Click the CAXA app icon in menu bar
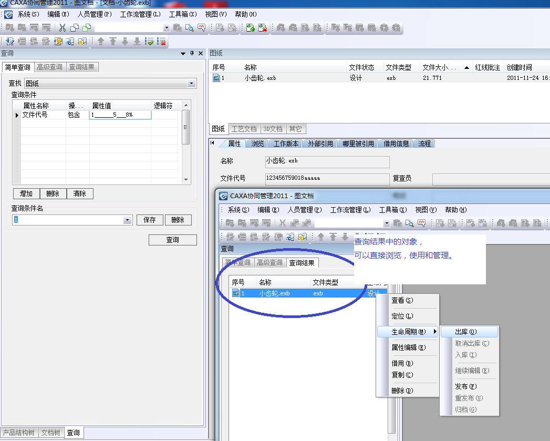 [x=8, y=14]
